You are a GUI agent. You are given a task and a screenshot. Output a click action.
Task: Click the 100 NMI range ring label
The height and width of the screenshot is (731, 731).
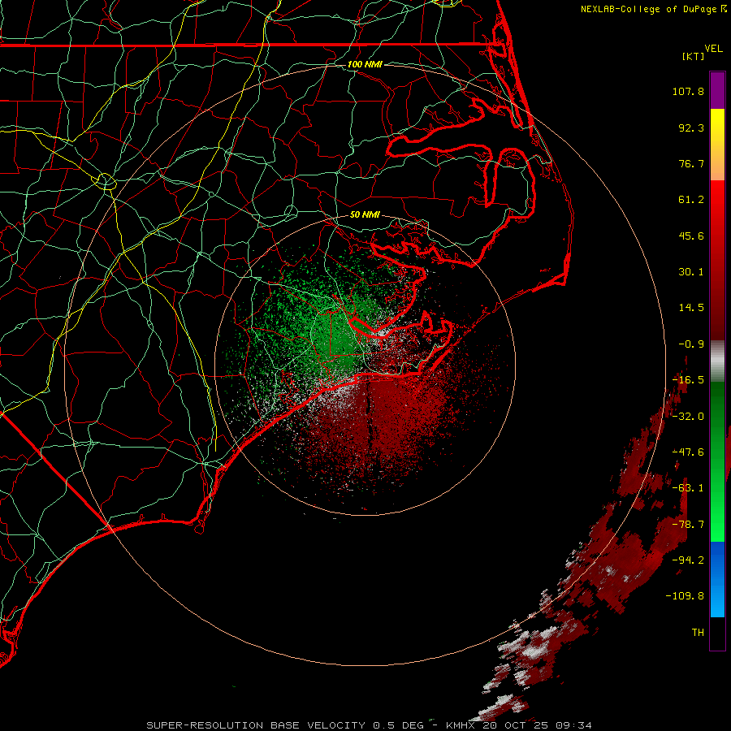[x=365, y=64]
